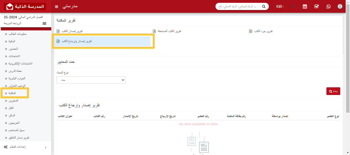Click the document icon next to تقرير الكتب المستحقة

tap(154, 31)
